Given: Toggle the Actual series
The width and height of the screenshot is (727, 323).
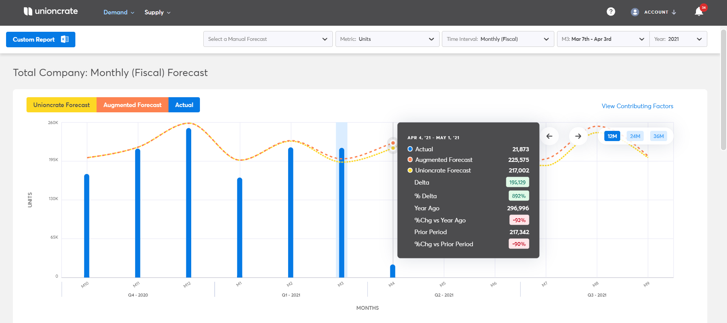Looking at the screenshot, I should (184, 105).
